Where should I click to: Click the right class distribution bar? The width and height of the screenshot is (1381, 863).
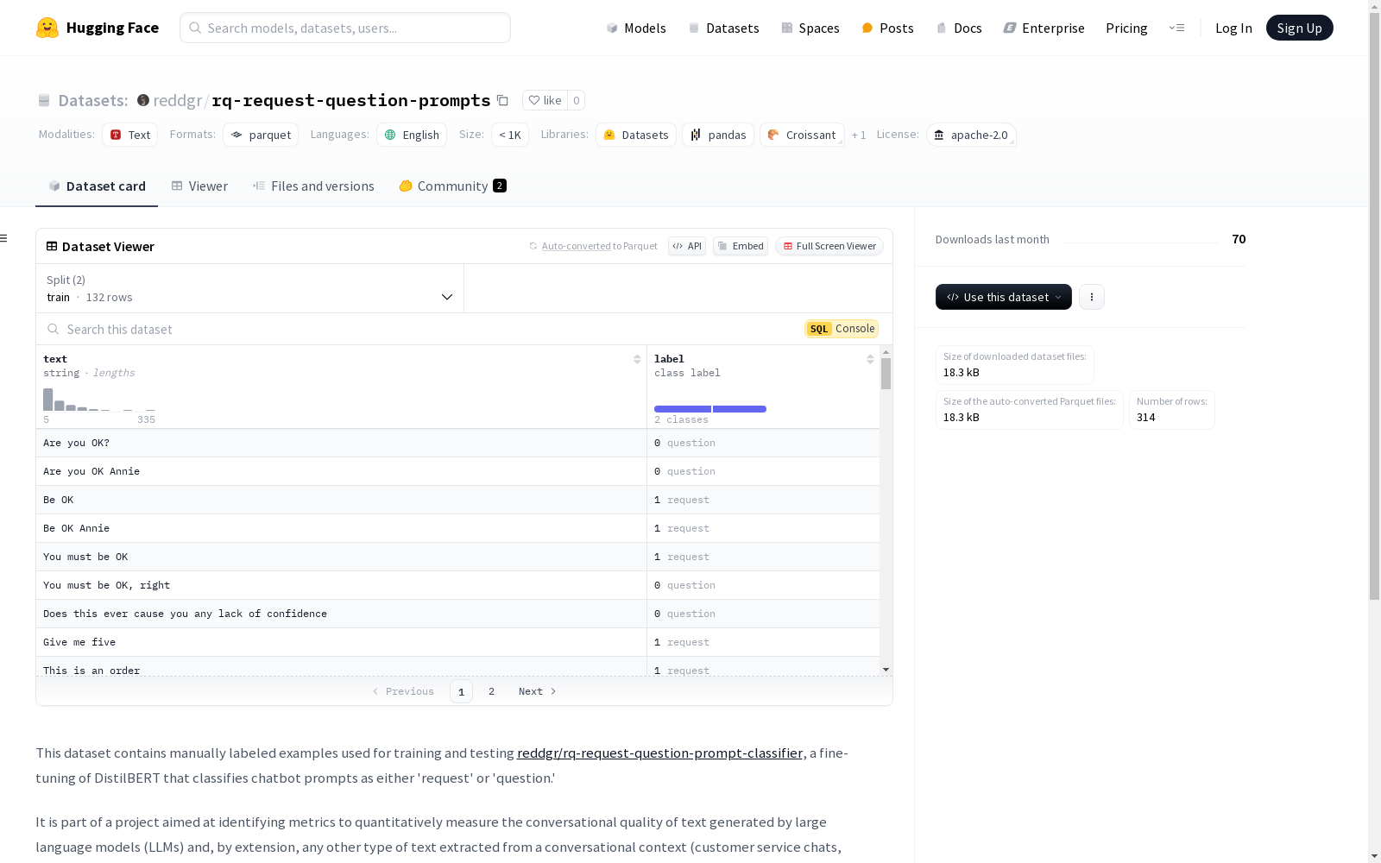coord(740,409)
